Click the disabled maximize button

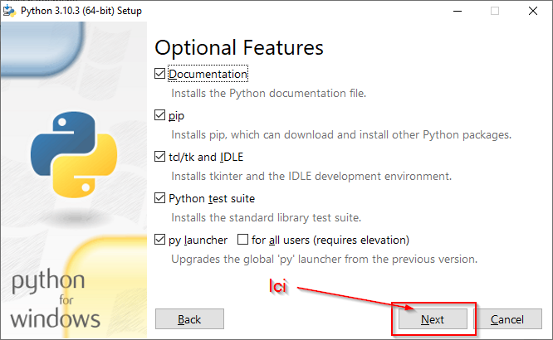495,11
